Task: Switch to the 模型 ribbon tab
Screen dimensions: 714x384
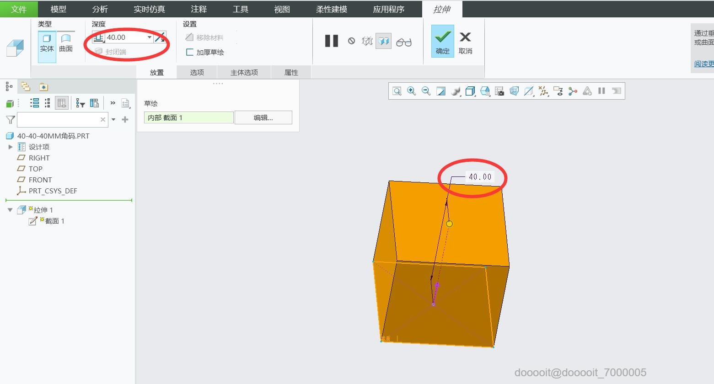Action: point(59,9)
